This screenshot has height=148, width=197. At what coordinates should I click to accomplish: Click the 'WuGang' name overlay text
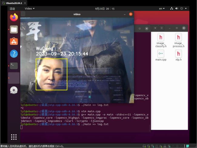(45, 49)
